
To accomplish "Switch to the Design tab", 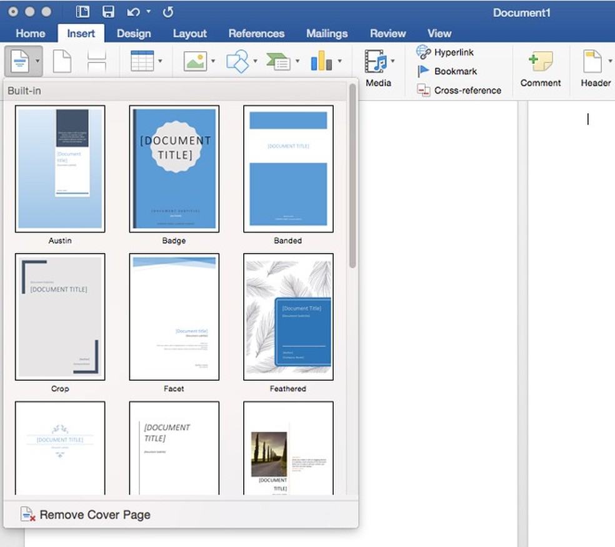I will pyautogui.click(x=134, y=34).
